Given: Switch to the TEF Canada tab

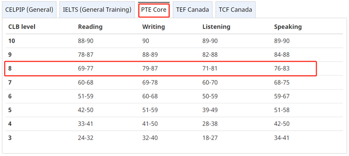Looking at the screenshot, I should 192,10.
